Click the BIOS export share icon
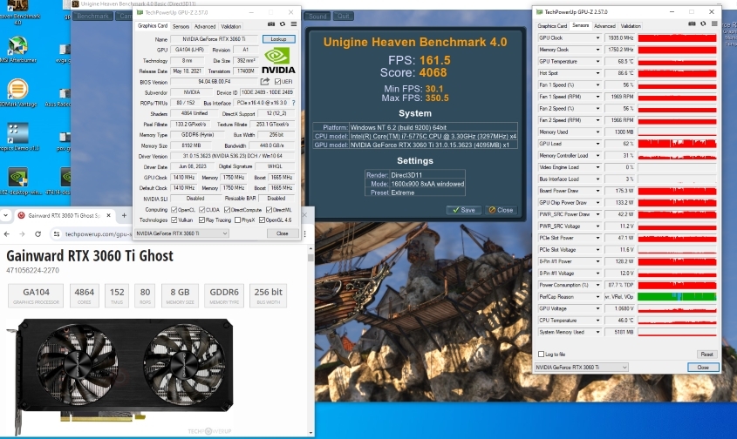 (264, 82)
